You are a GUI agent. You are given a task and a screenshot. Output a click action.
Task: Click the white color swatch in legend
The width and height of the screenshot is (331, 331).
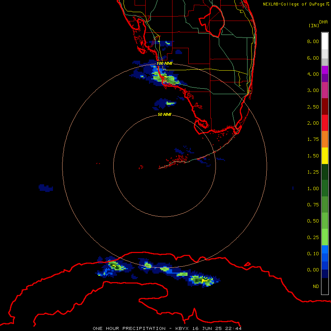(x=325, y=41)
